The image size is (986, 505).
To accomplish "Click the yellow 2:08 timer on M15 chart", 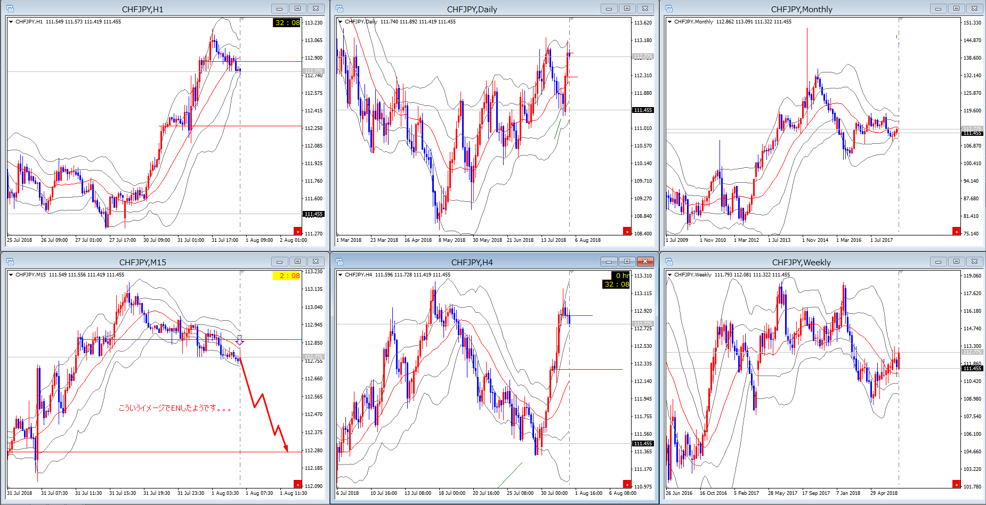I will pos(287,276).
